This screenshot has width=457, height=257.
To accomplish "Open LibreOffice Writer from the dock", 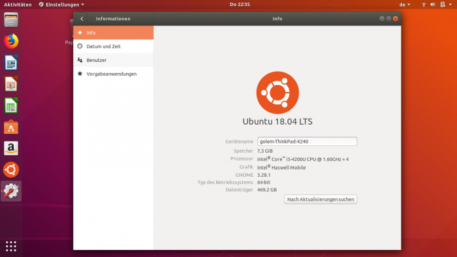I will [x=11, y=63].
